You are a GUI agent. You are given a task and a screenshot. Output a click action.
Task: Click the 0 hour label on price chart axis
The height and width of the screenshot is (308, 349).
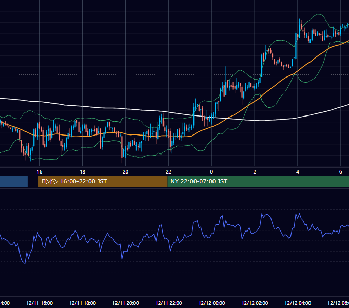coord(211,172)
